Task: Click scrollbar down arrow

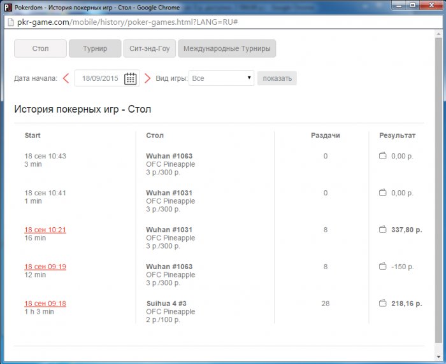Action: click(x=438, y=357)
